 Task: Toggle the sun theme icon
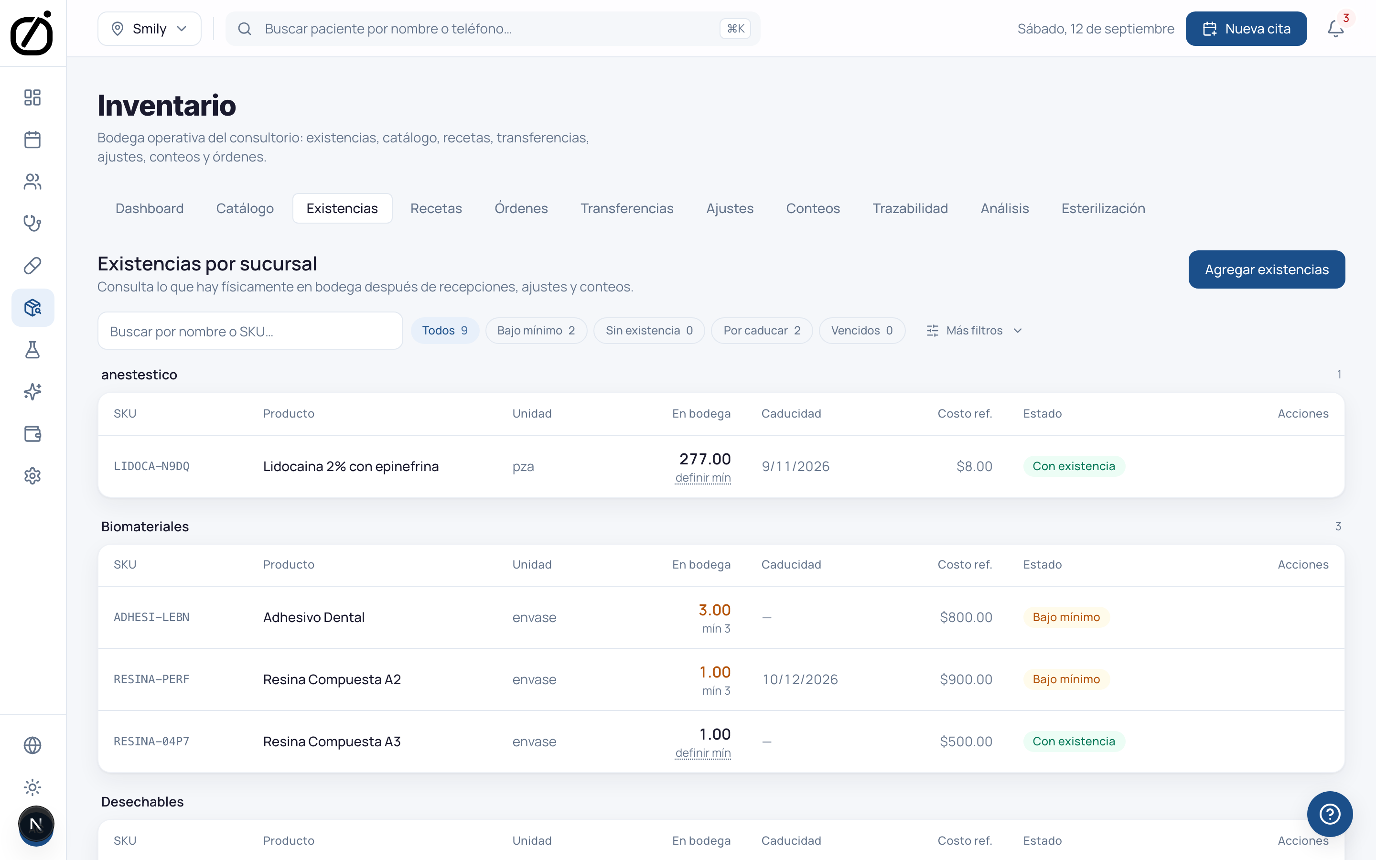click(x=32, y=787)
